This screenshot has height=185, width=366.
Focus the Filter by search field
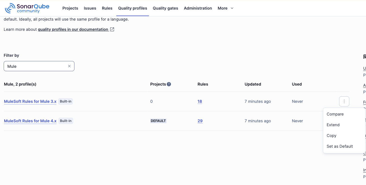coord(39,66)
